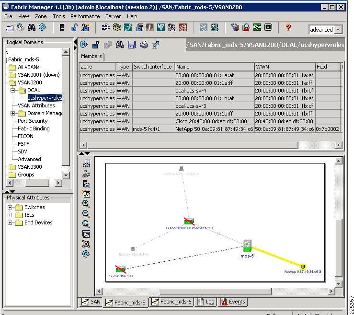The width and height of the screenshot is (354, 315).
Task: Click the map icon with orange star on map toolbar
Action: click(86, 194)
